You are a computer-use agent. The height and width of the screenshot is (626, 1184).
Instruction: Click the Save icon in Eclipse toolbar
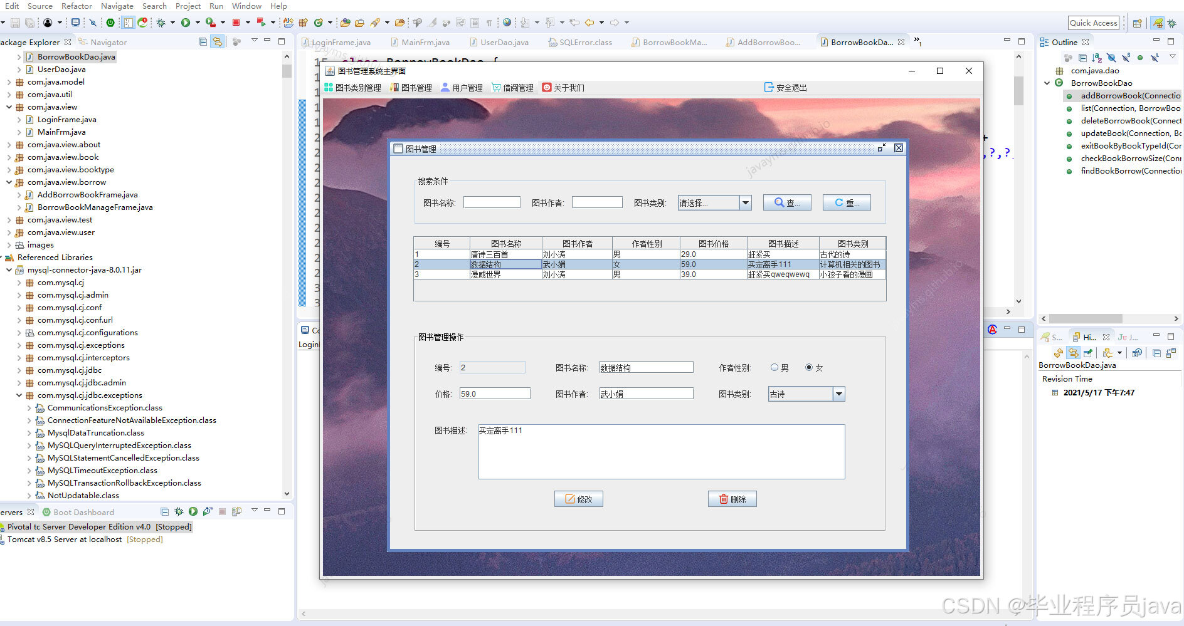[x=15, y=23]
